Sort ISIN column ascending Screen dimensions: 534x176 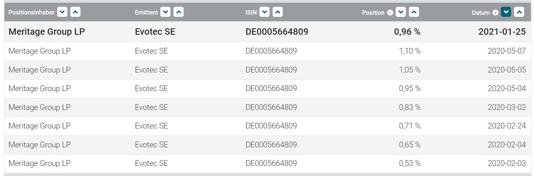(x=278, y=12)
